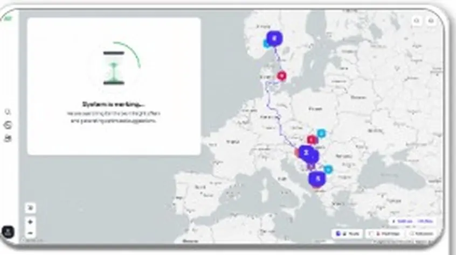Open search from the left sidebar magnifier icon
The width and height of the screenshot is (456, 255).
coord(8,112)
